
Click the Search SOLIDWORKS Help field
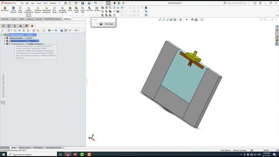[237, 3]
